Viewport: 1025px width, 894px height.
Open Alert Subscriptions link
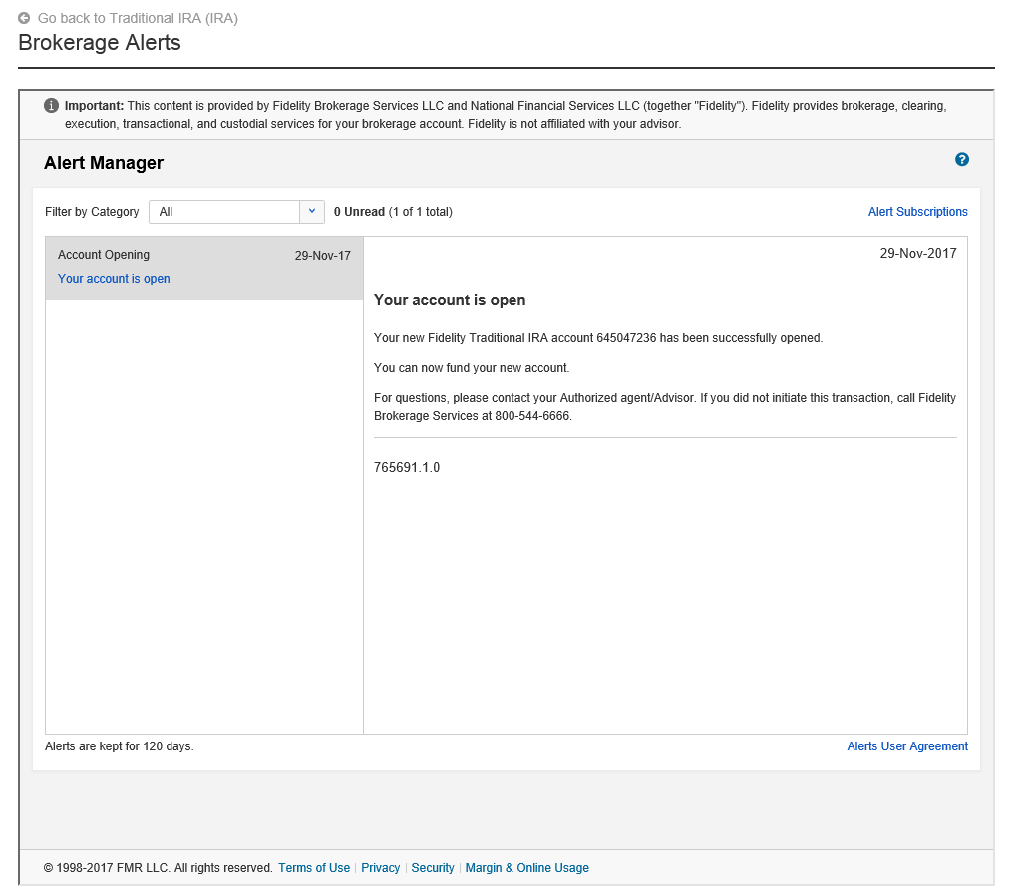coord(917,212)
